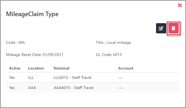The width and height of the screenshot is (186, 108).
Task: Click the Account dashes in LLL row
Action: click(120, 78)
